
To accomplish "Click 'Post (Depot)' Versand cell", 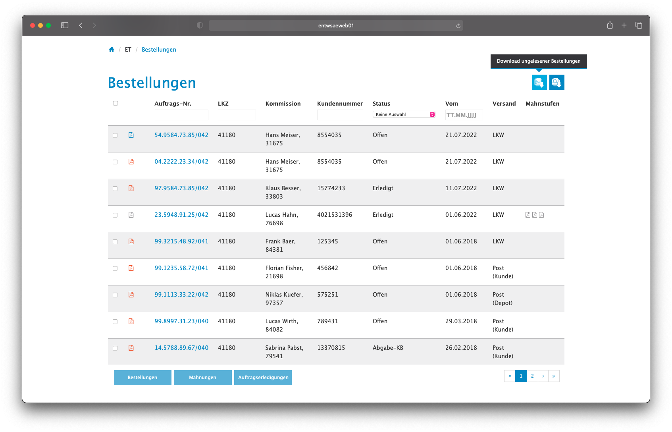I will [x=503, y=299].
